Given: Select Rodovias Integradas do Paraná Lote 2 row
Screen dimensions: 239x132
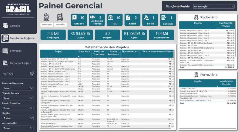Looking at the screenshot, I should [207, 31].
